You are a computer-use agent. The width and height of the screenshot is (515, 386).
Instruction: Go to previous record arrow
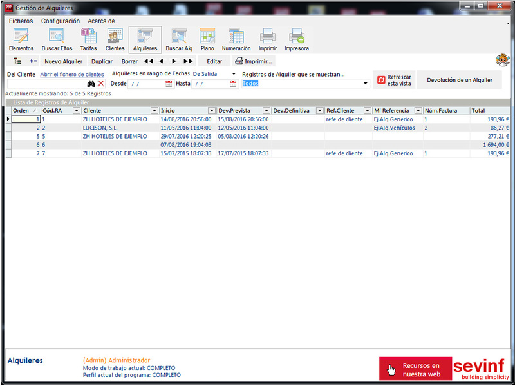coord(161,61)
